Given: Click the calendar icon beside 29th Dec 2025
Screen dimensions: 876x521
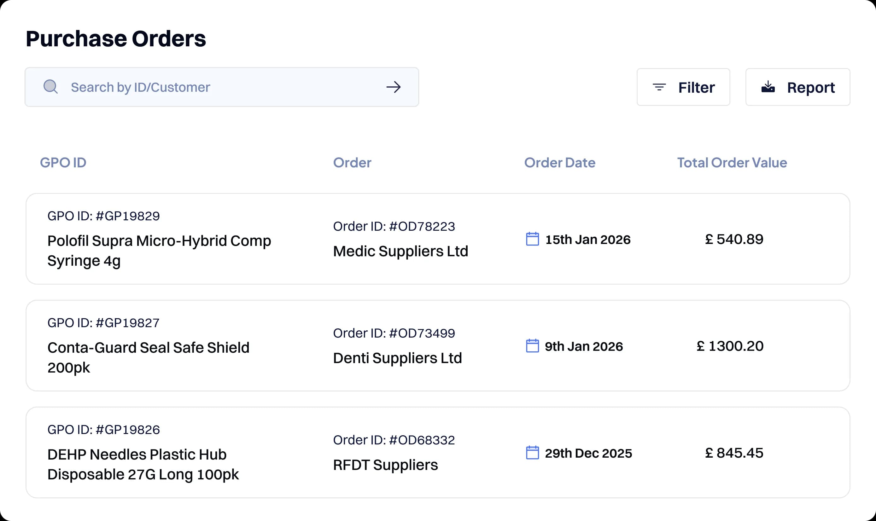Looking at the screenshot, I should 532,453.
